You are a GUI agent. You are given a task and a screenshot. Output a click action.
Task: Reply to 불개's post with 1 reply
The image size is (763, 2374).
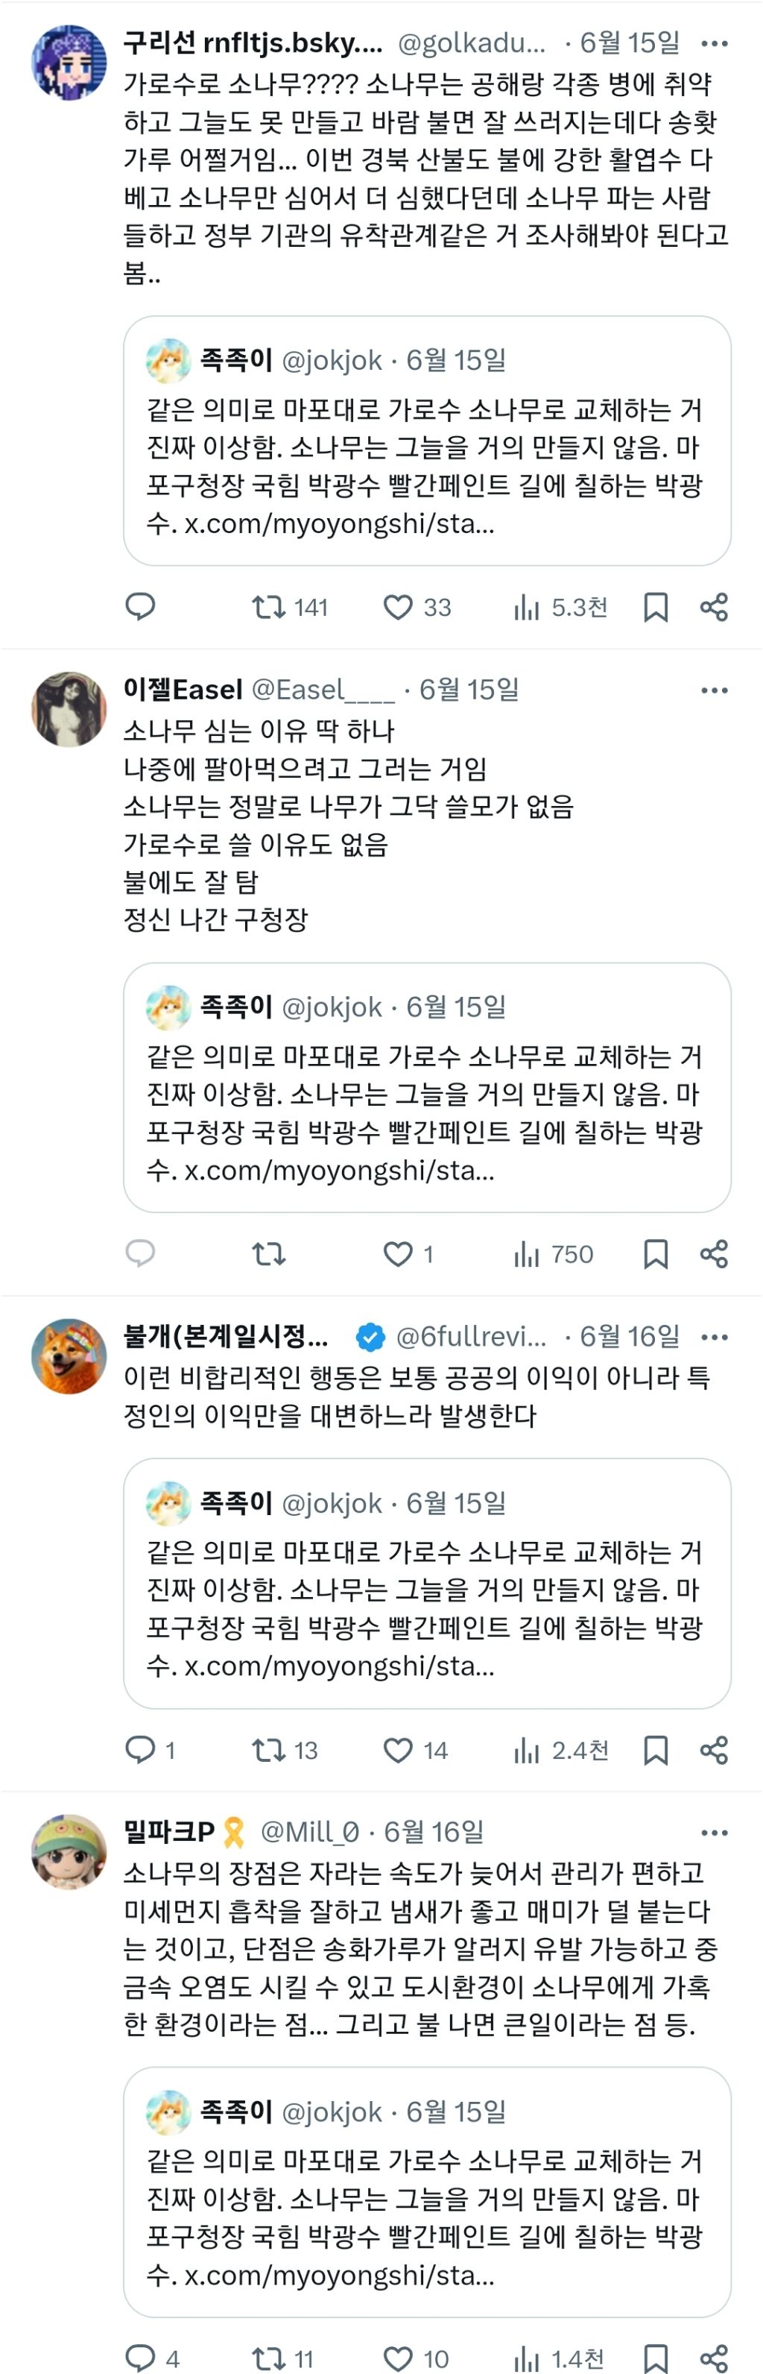click(151, 1749)
